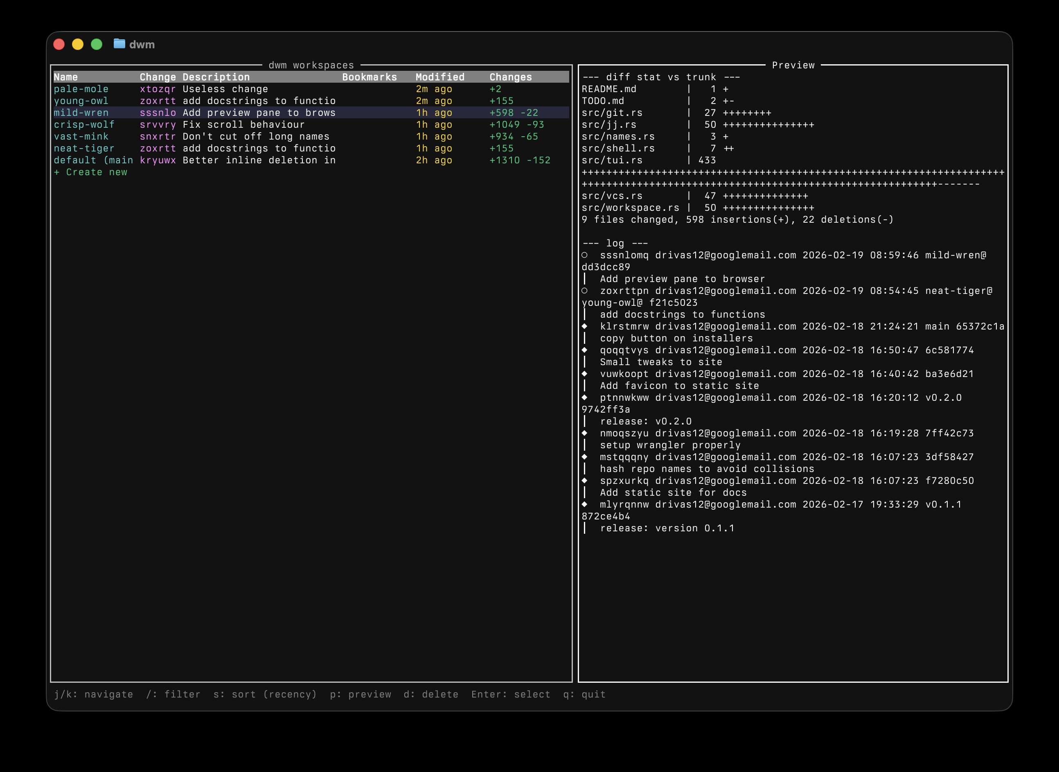
Task: Click 's: sort (recency)' footer hint
Action: (x=265, y=694)
